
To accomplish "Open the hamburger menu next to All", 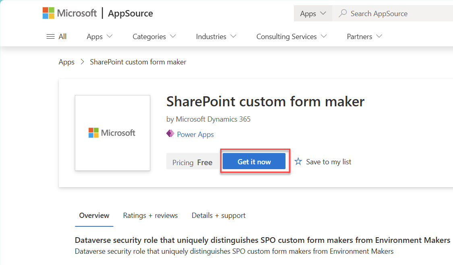I will [x=51, y=36].
